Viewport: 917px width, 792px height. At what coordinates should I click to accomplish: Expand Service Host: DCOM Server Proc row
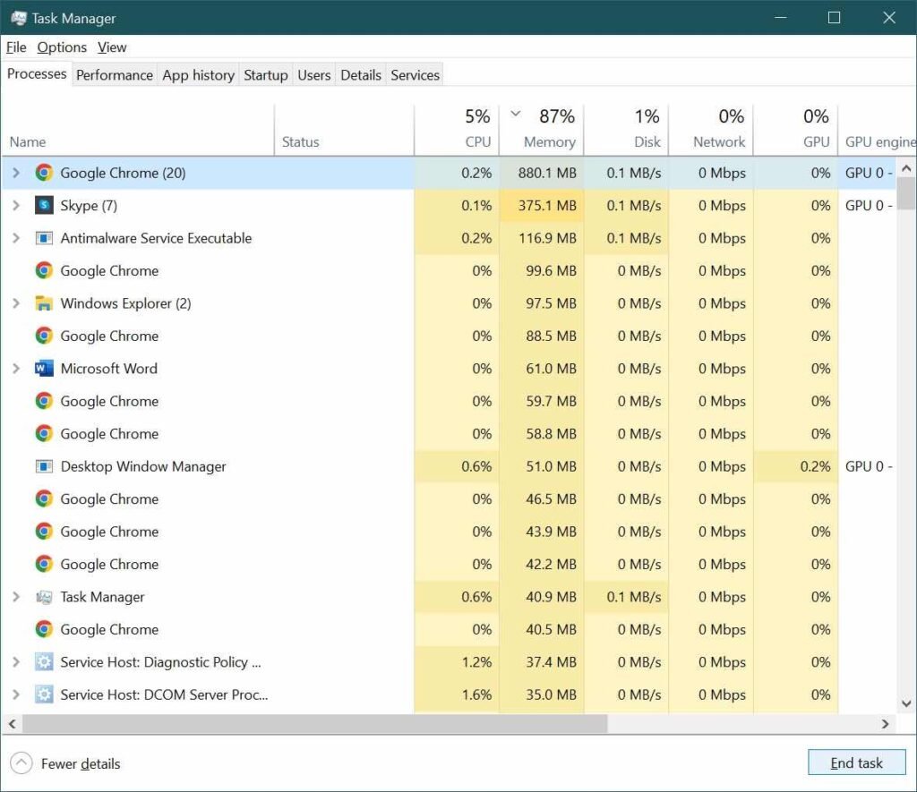click(16, 694)
